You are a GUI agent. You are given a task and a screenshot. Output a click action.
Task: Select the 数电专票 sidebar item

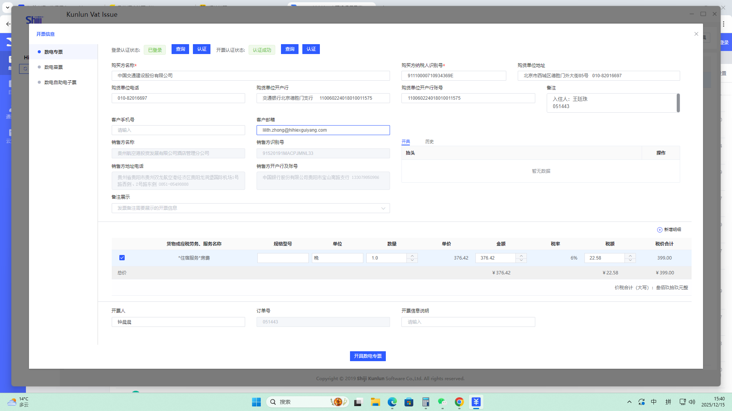(x=53, y=52)
